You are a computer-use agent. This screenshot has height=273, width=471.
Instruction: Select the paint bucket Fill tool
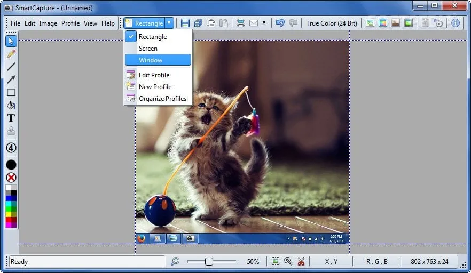tap(11, 105)
